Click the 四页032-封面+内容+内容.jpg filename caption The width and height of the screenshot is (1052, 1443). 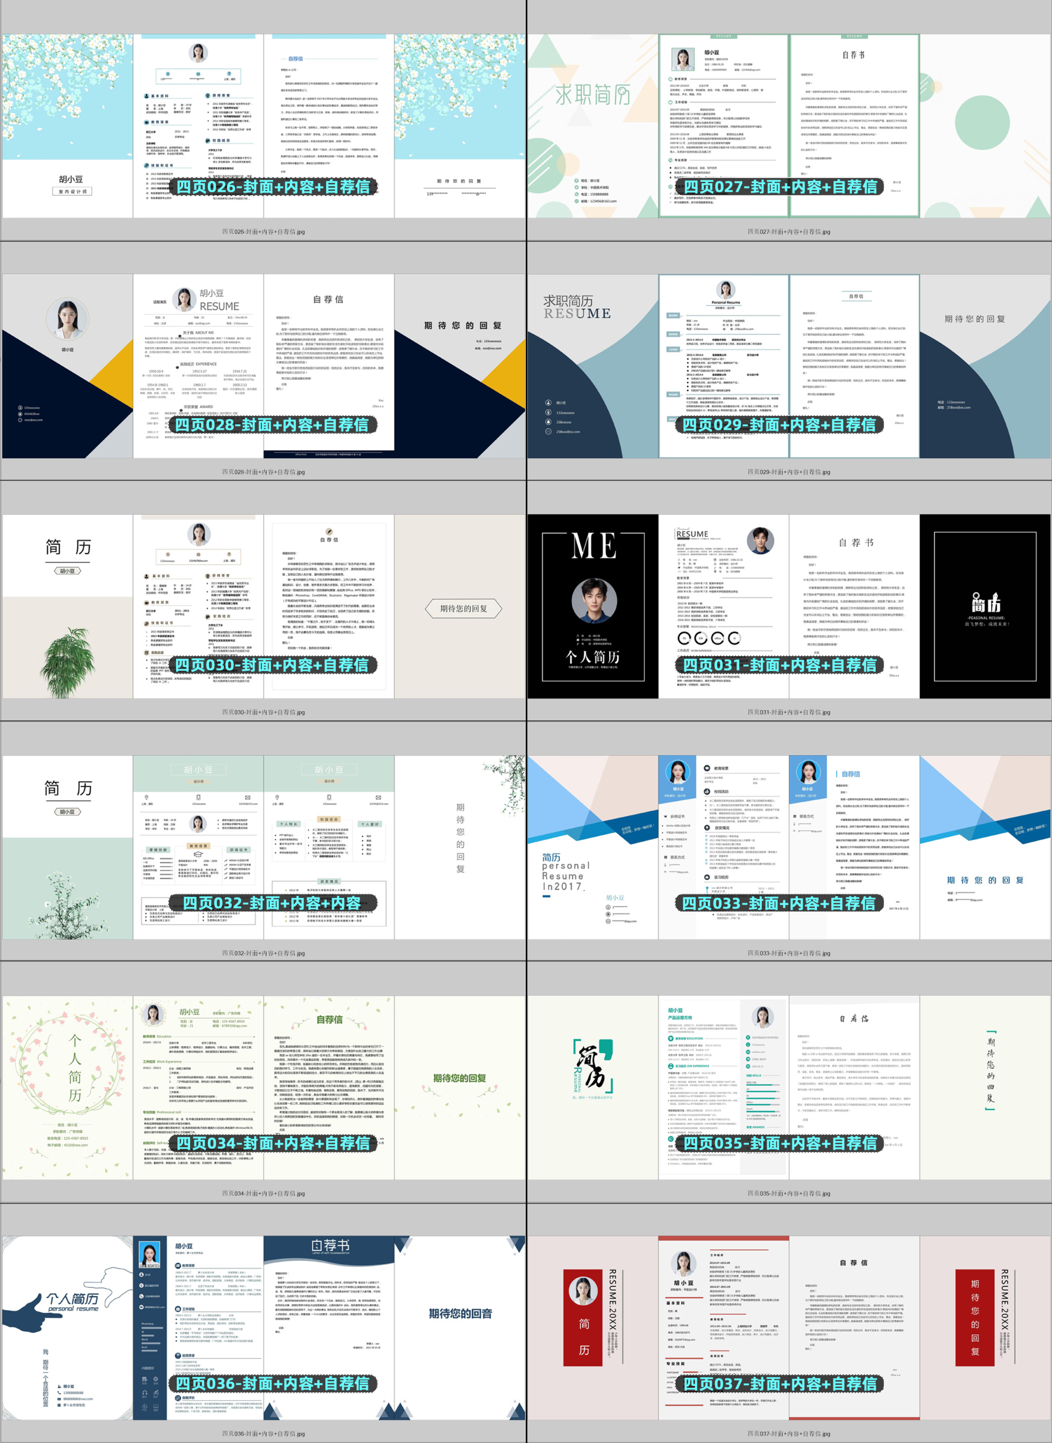[263, 953]
